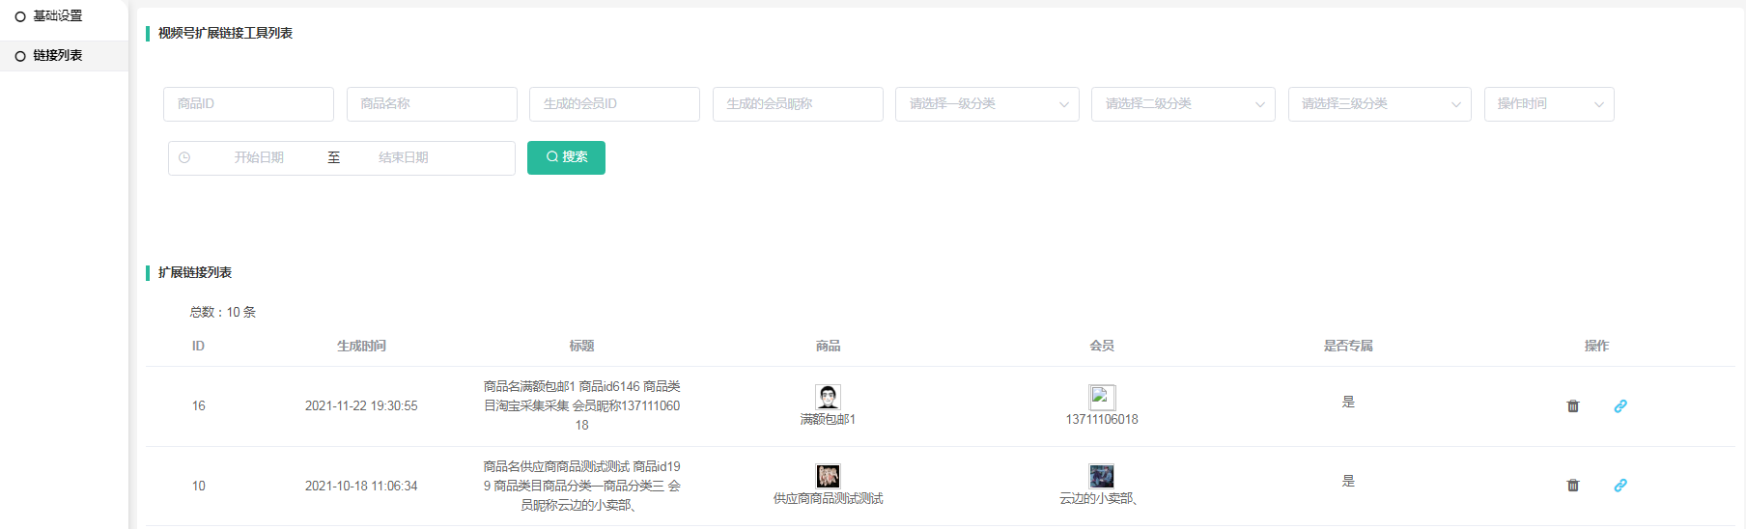Focus the 生成的会员ID input field
This screenshot has height=529, width=1746.
614,104
